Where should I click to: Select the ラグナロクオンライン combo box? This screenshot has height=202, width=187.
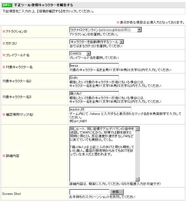[x=105, y=30]
